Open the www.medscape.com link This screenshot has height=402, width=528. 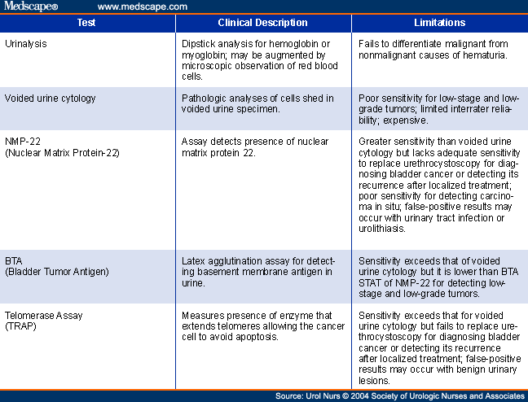click(142, 7)
